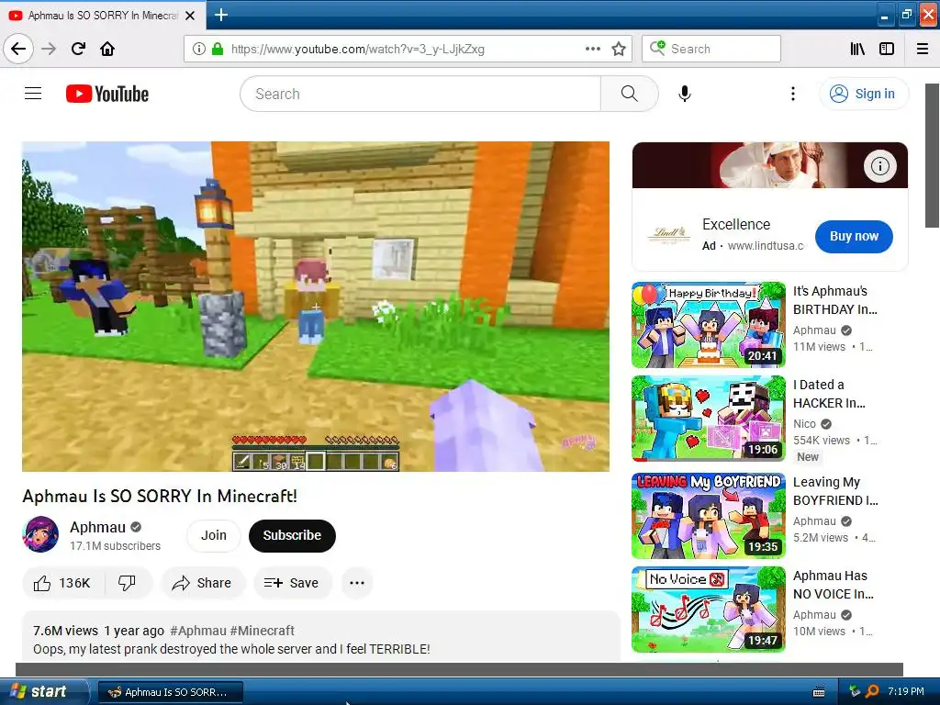Open the Excellence ad title
The image size is (940, 705).
[736, 224]
